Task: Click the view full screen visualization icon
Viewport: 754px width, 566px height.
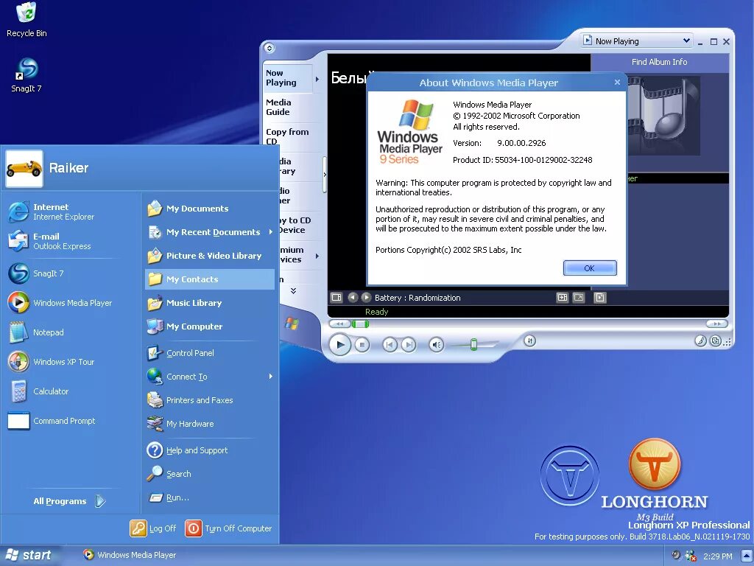Action: 579,298
